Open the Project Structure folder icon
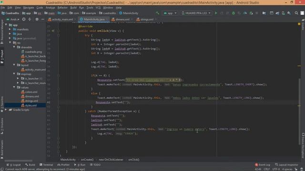Image resolution: width=305 pixels, height=171 pixels. [x=264, y=13]
